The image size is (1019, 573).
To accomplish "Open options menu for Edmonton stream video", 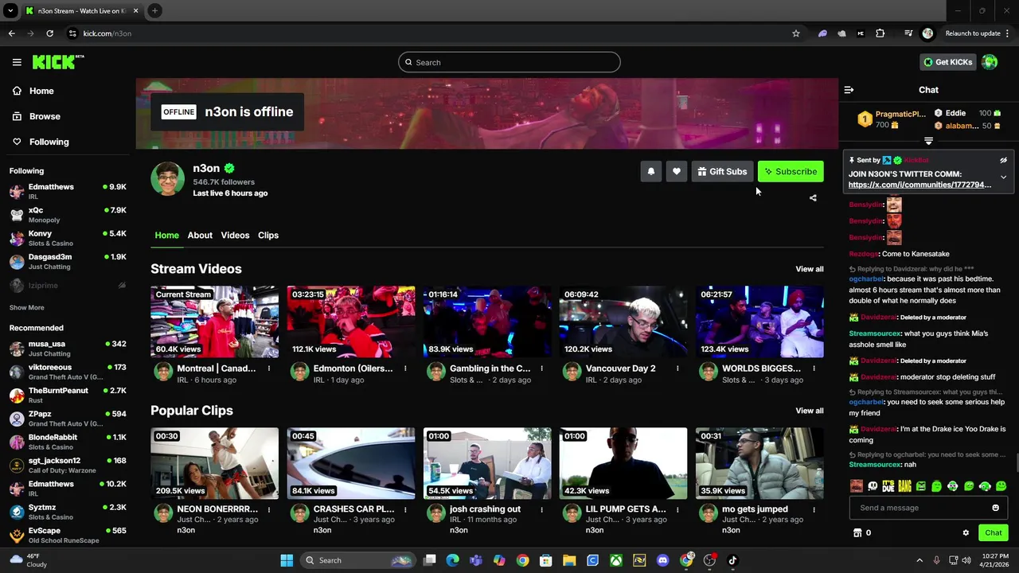I will (x=405, y=368).
